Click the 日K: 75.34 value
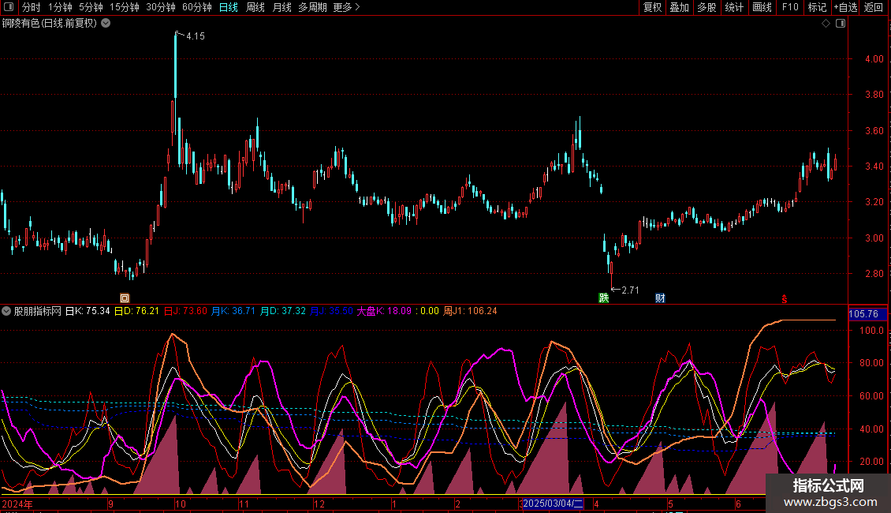 (88, 311)
